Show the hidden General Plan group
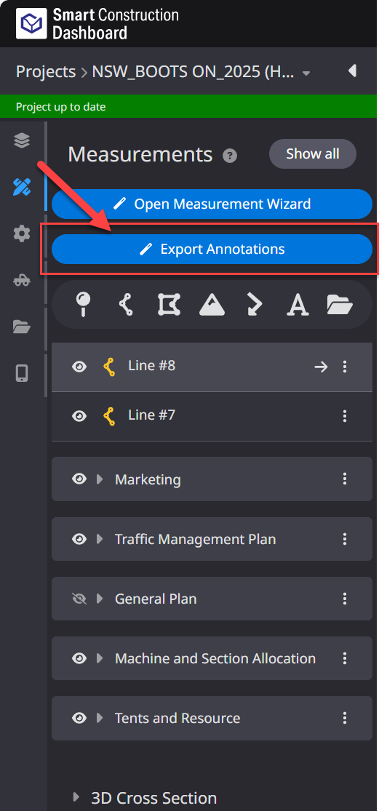 click(x=79, y=599)
